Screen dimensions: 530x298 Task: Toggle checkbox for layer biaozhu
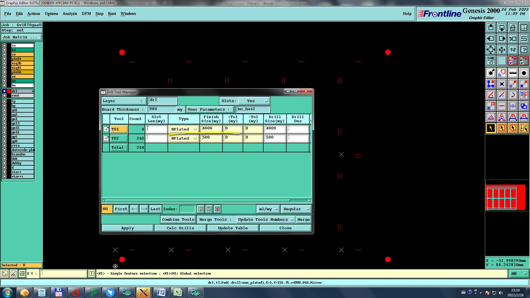click(4, 154)
